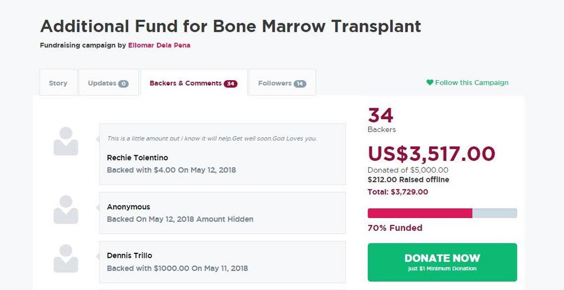Screen dimensions: 564x290
Task: Switch to the Updates tab
Action: coord(102,83)
